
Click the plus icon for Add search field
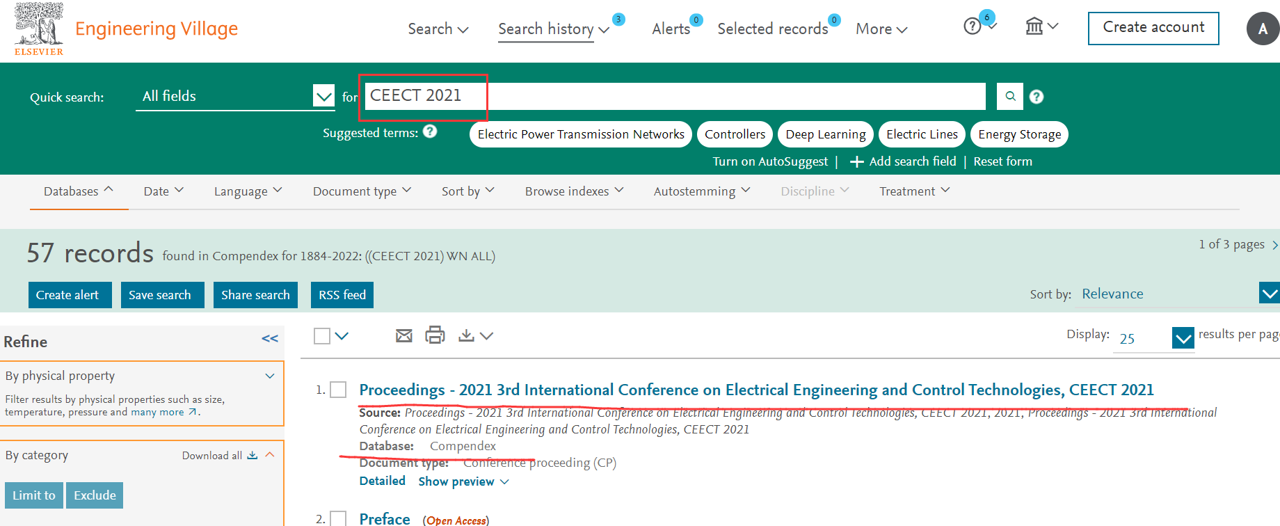(x=857, y=161)
